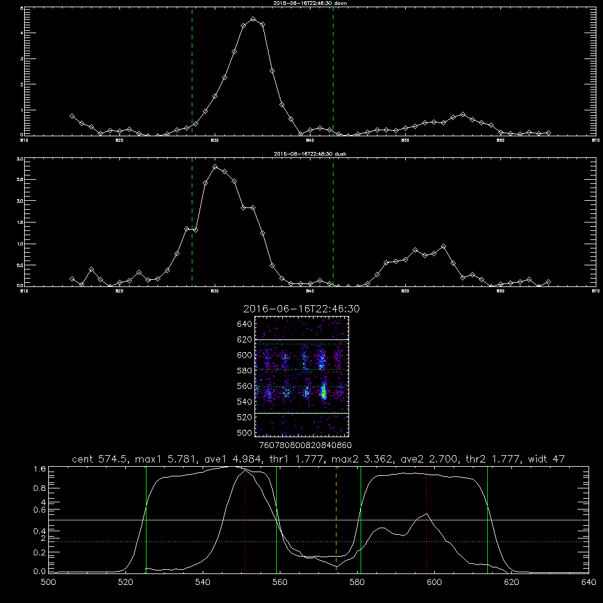Click the orange dashed center line in the bottom plot
The image size is (603, 603).
point(336,519)
